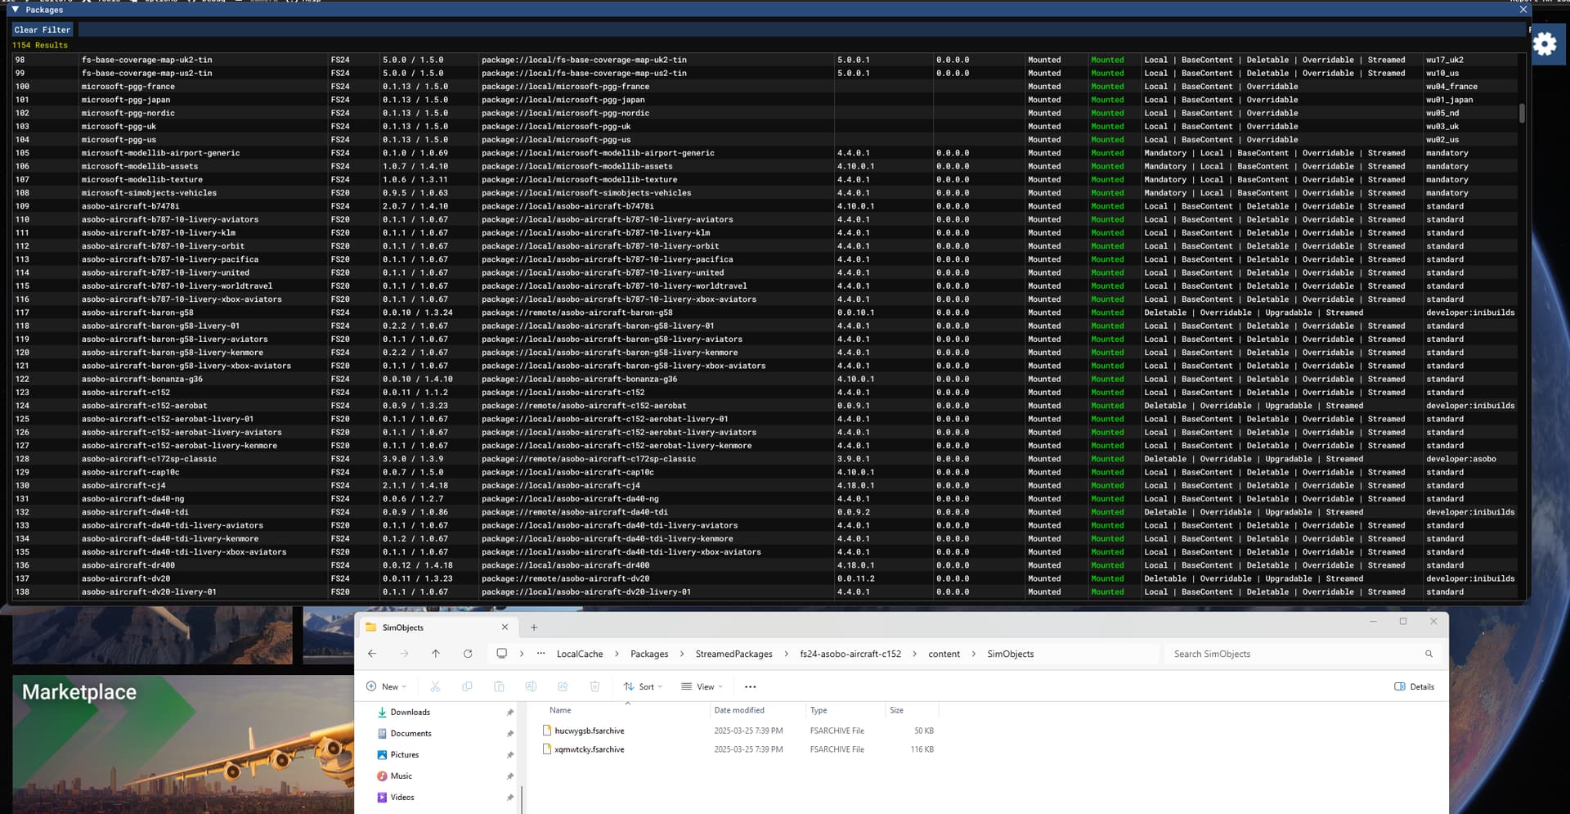1570x814 pixels.
Task: Open Music in the Explorer sidebar
Action: [x=401, y=776]
